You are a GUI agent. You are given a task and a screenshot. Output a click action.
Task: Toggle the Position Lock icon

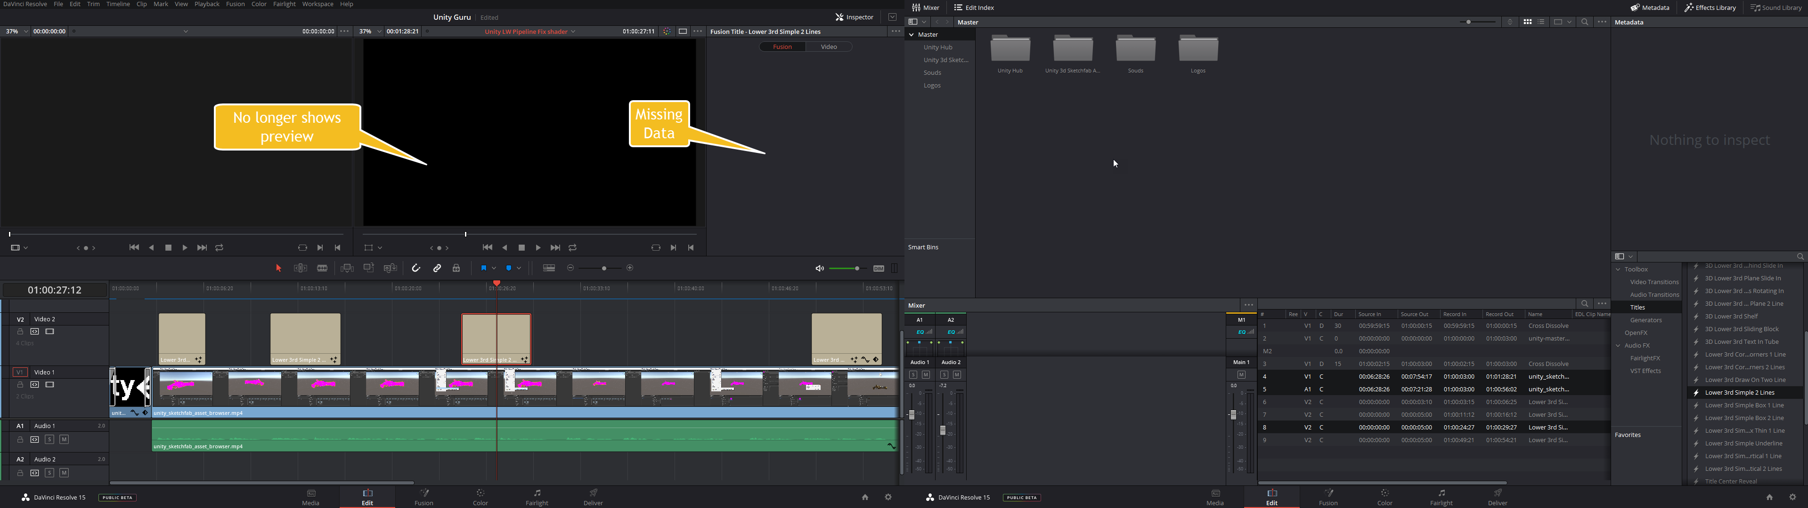click(456, 269)
